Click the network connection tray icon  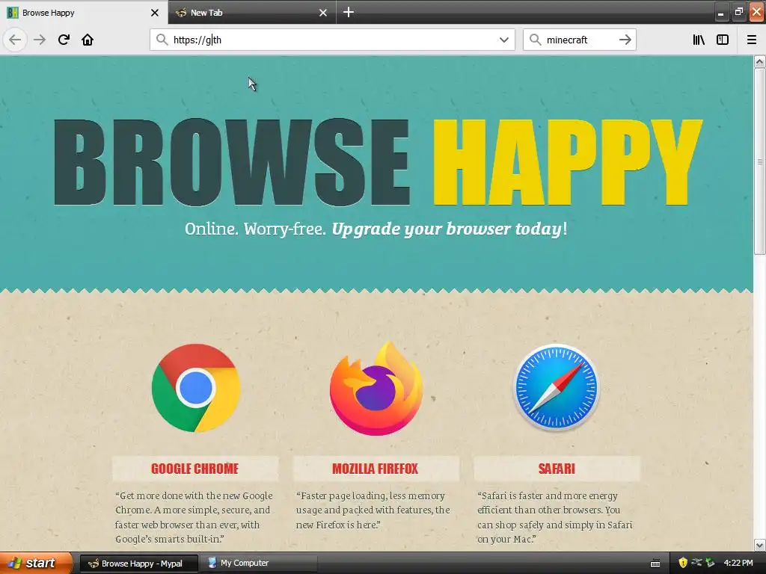coord(696,564)
